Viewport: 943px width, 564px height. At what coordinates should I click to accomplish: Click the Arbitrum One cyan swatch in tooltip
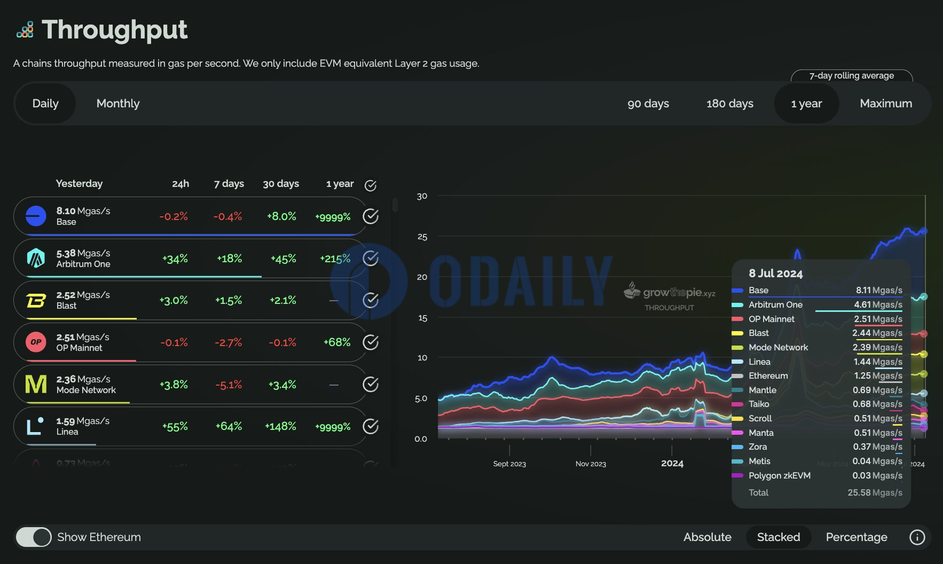pos(737,305)
